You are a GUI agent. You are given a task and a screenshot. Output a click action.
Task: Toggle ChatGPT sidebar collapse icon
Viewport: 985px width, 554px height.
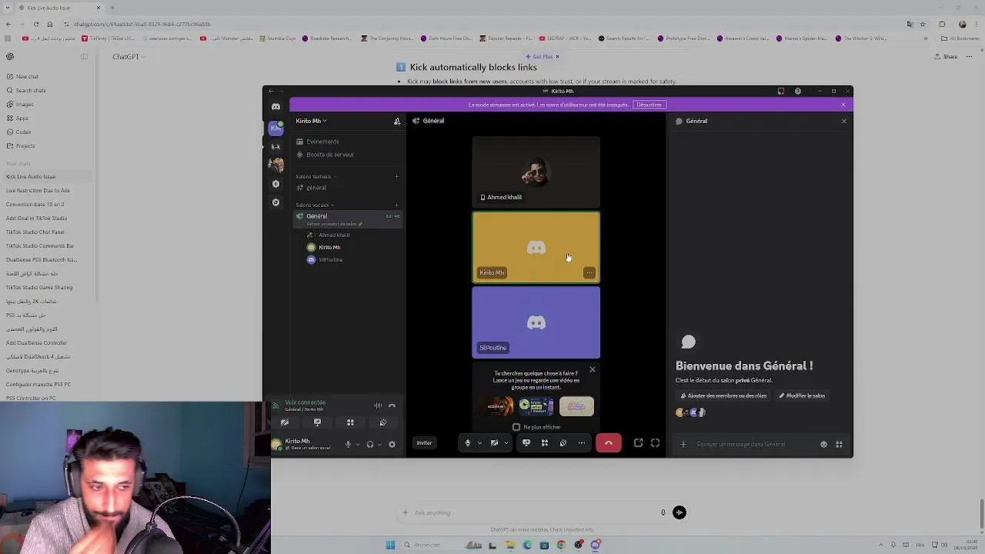click(x=84, y=56)
